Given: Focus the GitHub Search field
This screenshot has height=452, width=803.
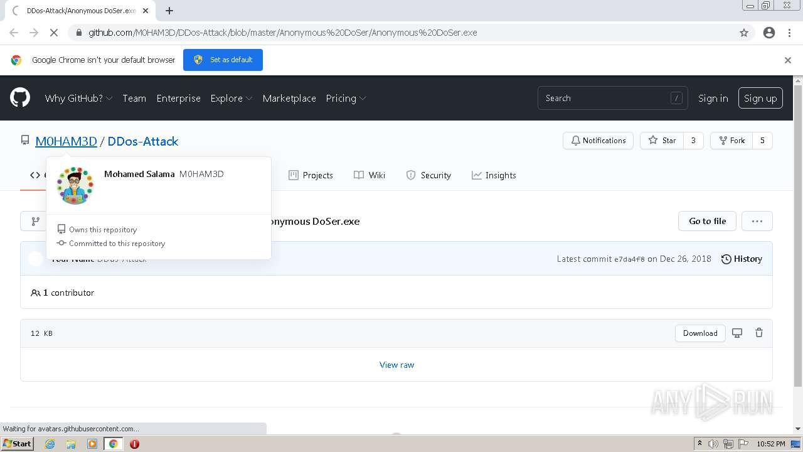Looking at the screenshot, I should pyautogui.click(x=612, y=99).
